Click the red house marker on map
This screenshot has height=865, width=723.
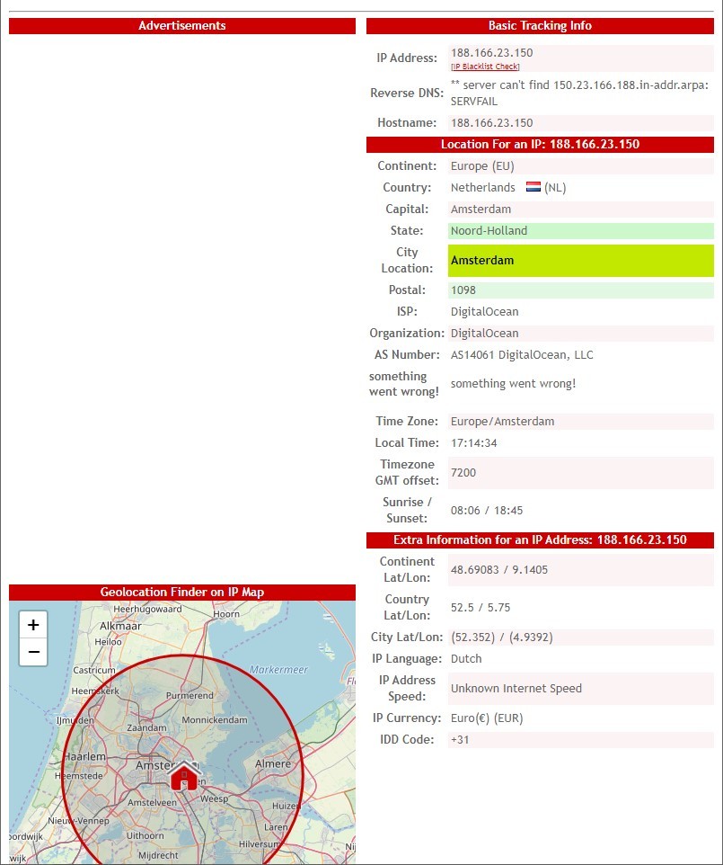pos(184,774)
